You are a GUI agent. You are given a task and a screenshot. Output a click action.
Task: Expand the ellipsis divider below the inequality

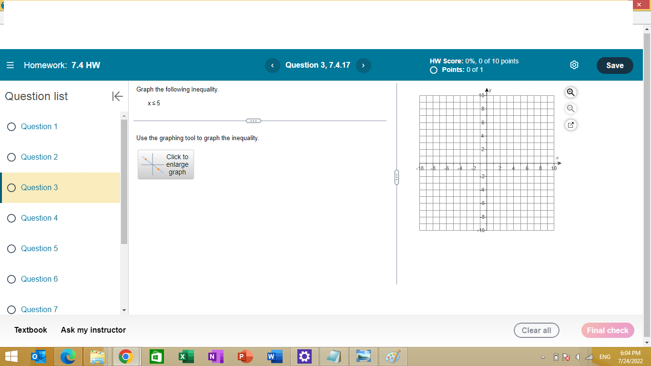pos(254,121)
